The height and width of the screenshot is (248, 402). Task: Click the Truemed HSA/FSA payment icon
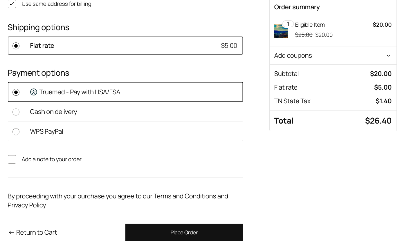33,92
